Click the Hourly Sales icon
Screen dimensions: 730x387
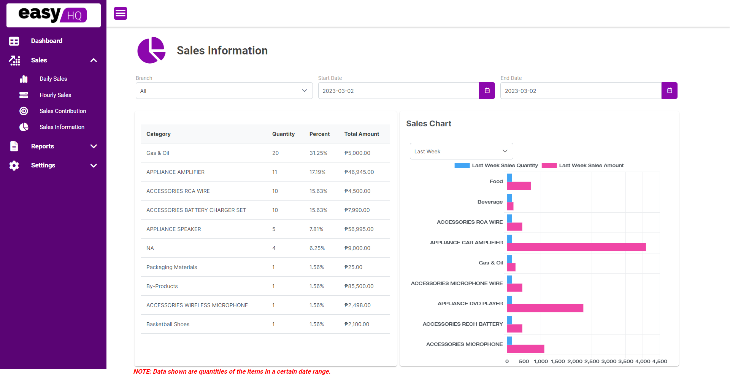[x=24, y=95]
